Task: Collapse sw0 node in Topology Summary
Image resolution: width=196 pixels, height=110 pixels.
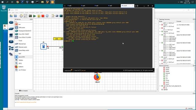Action: (x=160, y=35)
